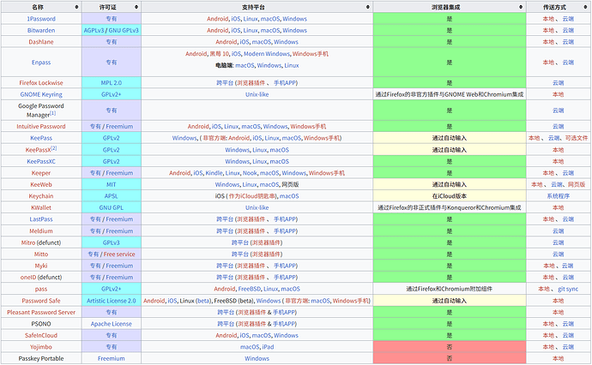Open the Myki link
The height and width of the screenshot is (365, 592).
click(41, 266)
